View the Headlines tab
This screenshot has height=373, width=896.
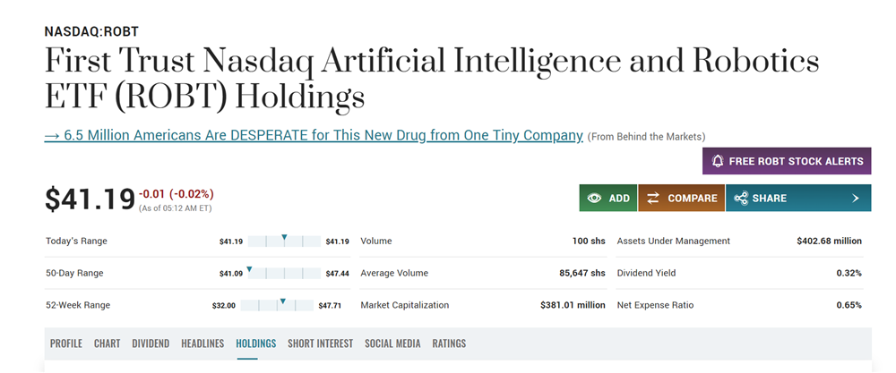(x=202, y=343)
